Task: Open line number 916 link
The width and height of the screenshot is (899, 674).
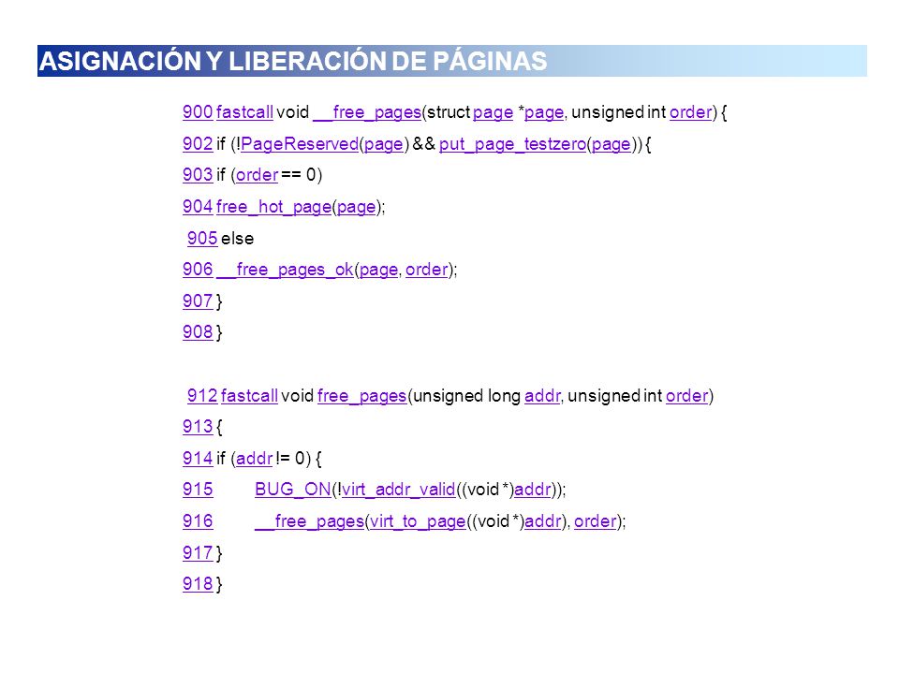Action: tap(198, 521)
